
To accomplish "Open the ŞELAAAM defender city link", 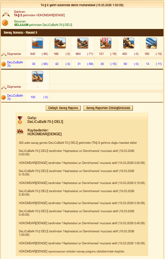I will coord(21,25).
